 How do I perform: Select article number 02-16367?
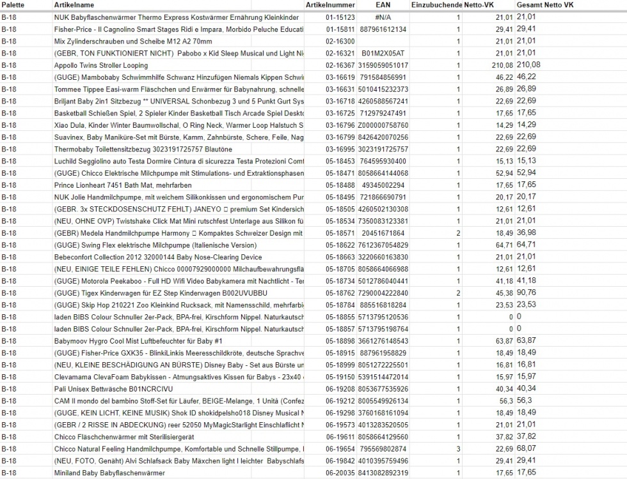pos(340,65)
